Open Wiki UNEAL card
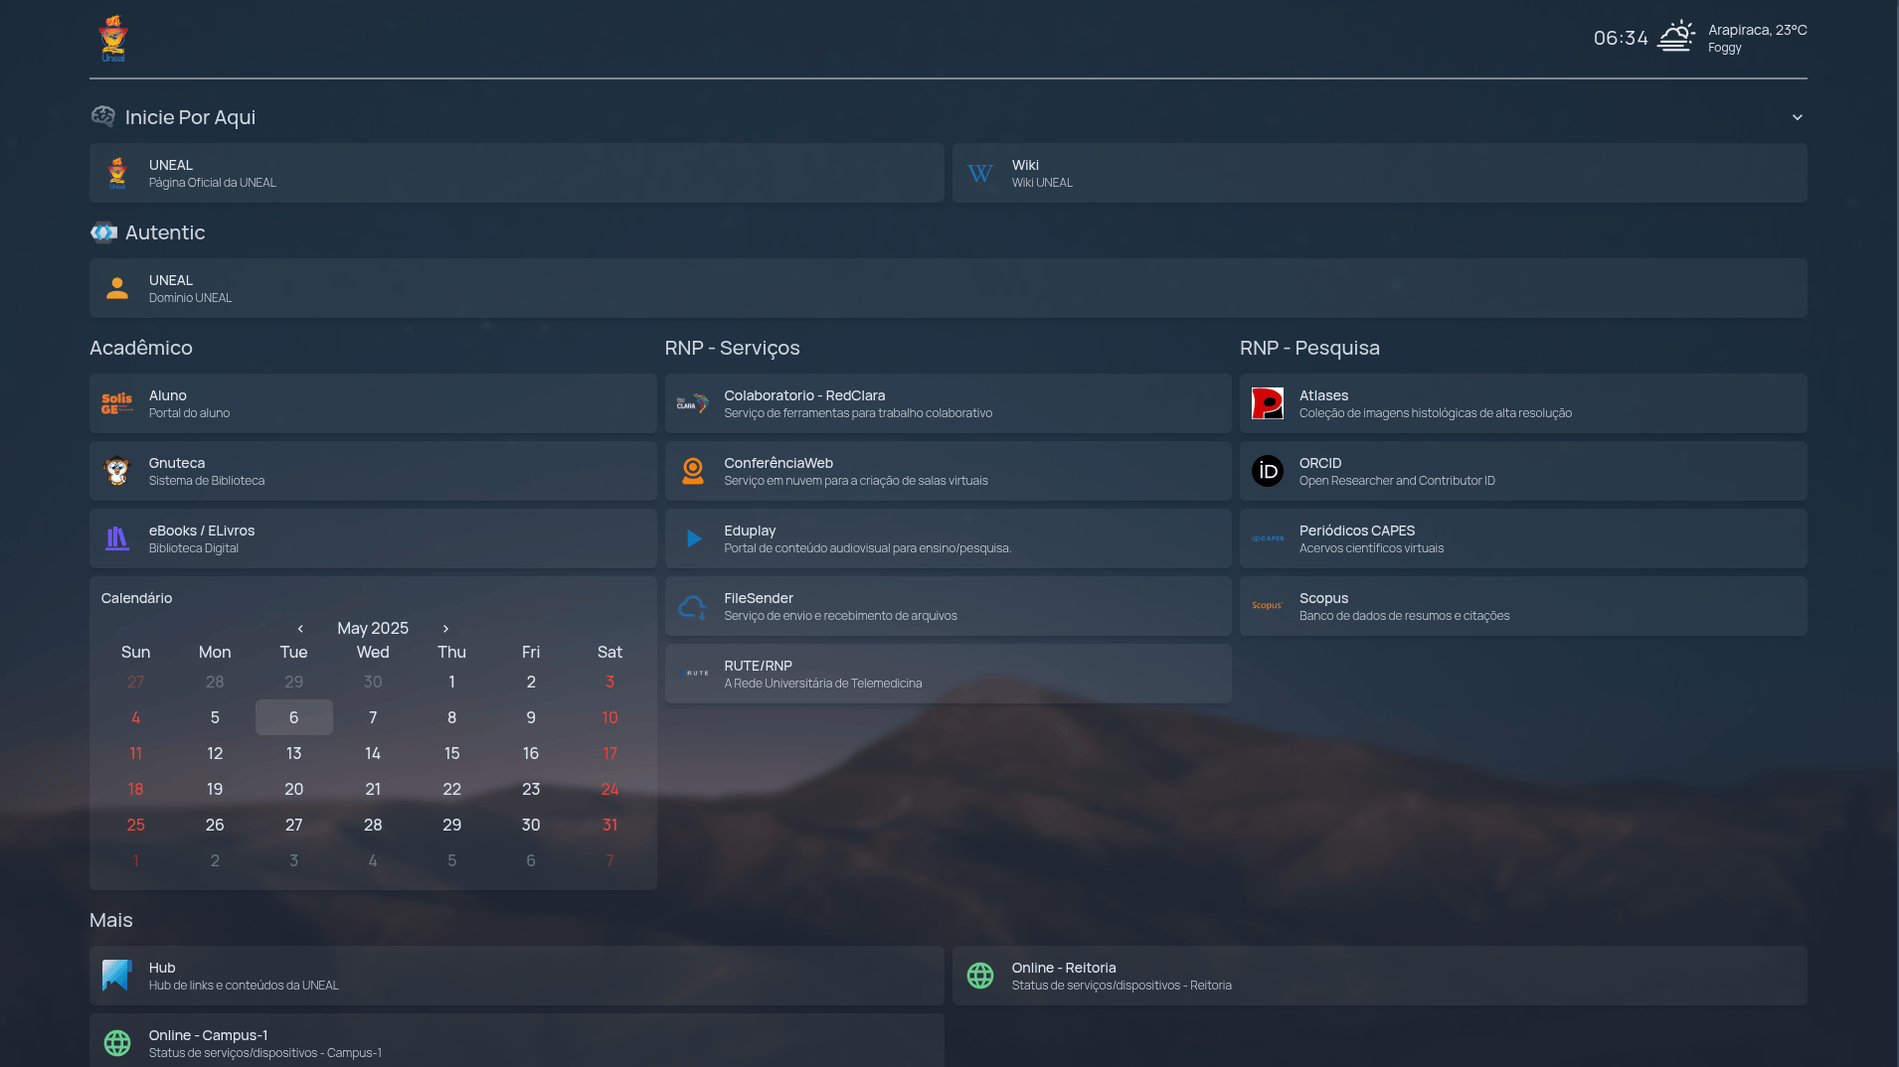This screenshot has width=1899, height=1067. (1380, 173)
